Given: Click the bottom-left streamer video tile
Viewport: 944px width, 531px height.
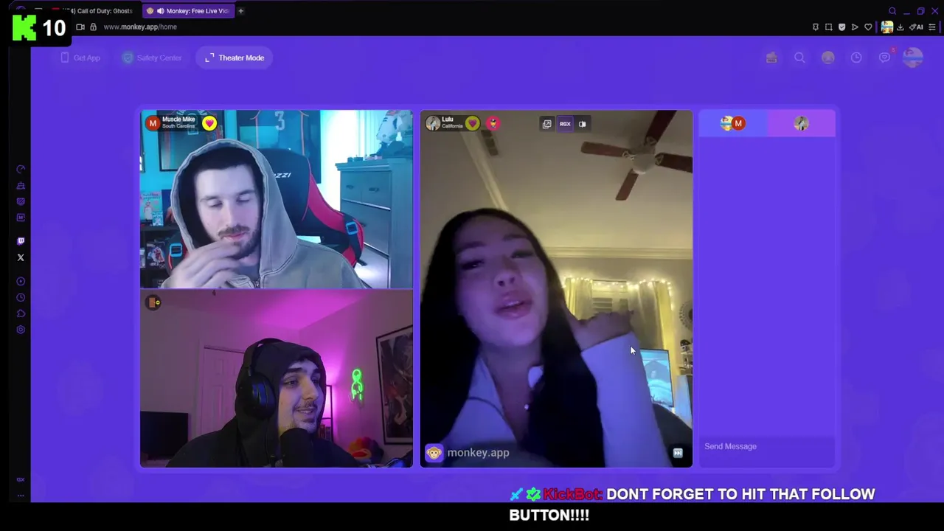Looking at the screenshot, I should [x=277, y=378].
